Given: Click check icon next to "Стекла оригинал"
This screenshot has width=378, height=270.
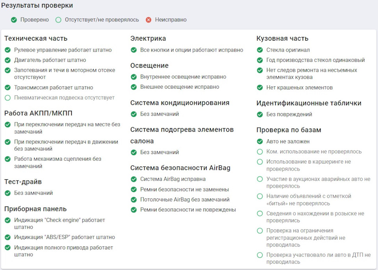Looking at the screenshot, I should (259, 50).
